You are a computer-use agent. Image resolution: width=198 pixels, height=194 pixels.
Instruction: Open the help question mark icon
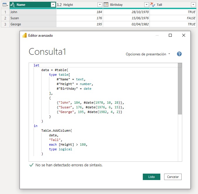179,54
